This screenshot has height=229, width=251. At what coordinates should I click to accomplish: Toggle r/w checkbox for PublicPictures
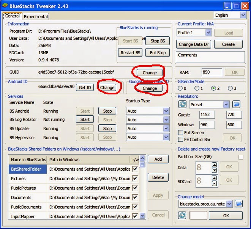135,188
